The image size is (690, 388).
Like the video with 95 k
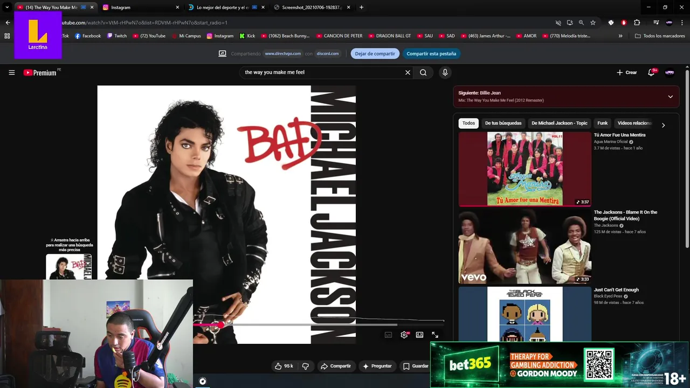coord(284,366)
